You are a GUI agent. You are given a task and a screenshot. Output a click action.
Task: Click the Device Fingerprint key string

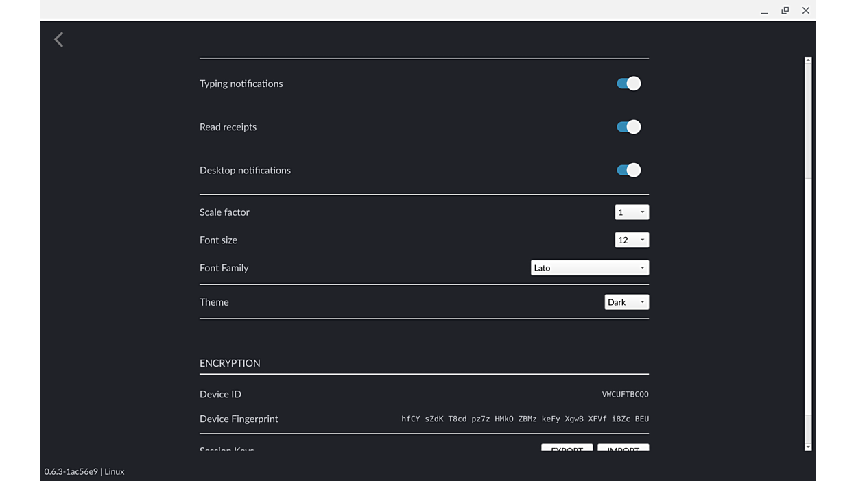click(525, 419)
